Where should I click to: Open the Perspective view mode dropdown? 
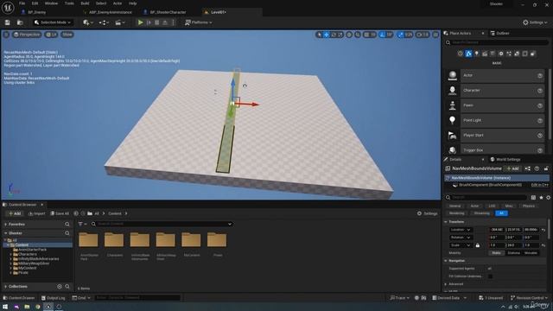tap(27, 35)
